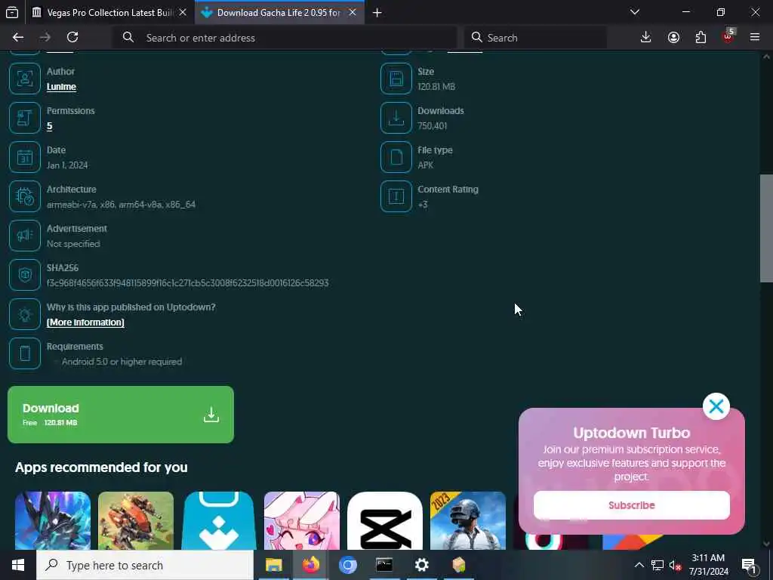
Task: Click the address bar field
Action: [x=285, y=38]
